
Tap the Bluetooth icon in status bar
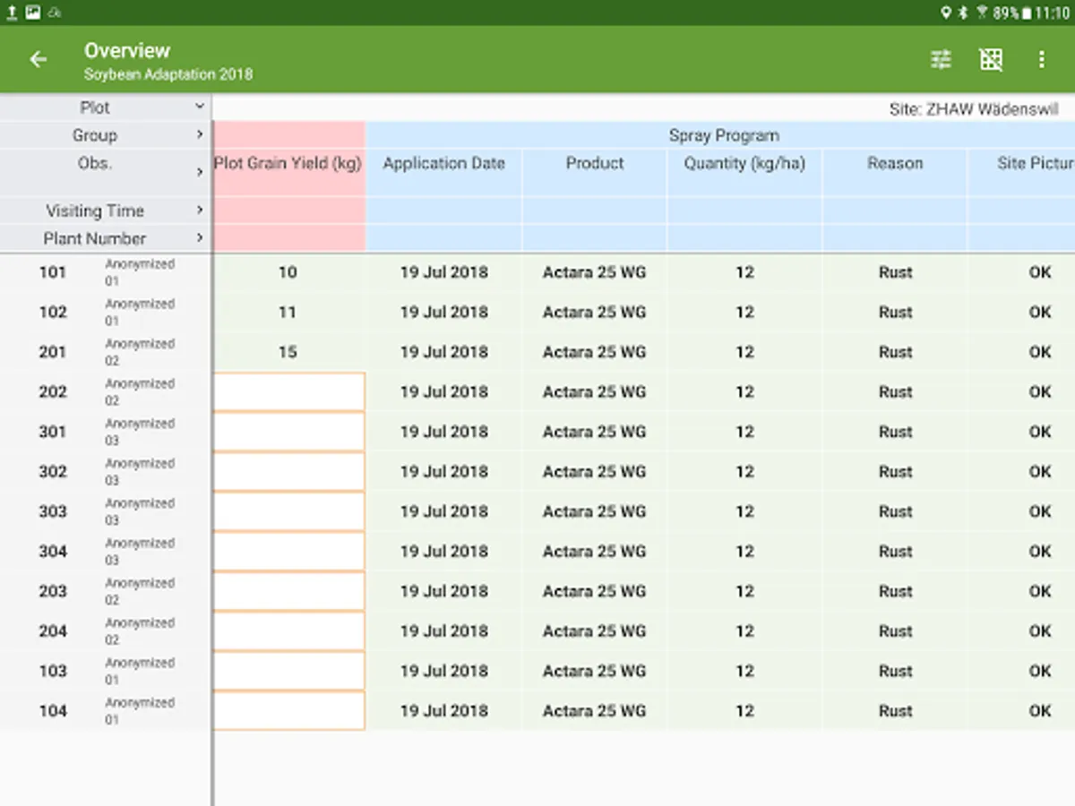[x=964, y=13]
